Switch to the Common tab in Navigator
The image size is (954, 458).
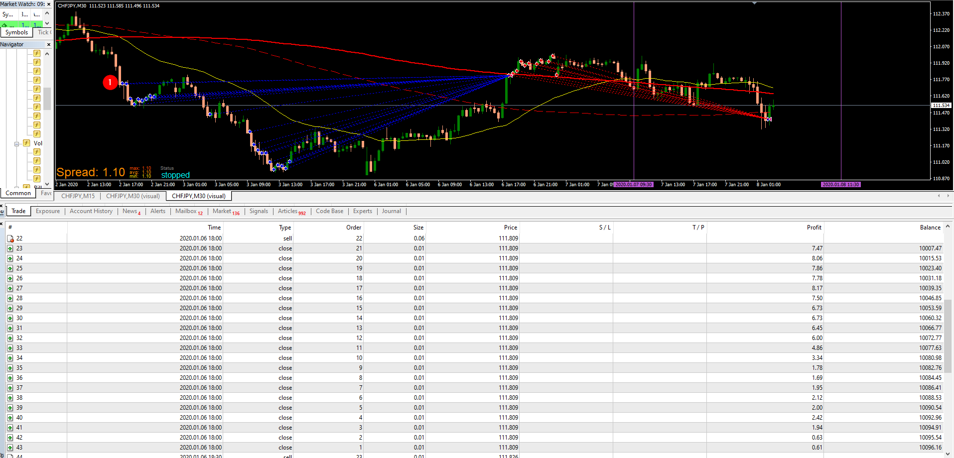tap(18, 193)
